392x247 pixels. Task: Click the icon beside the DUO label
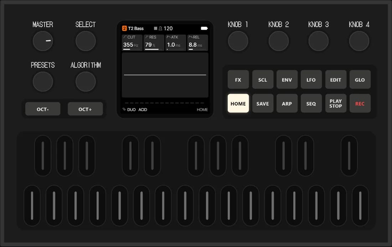[x=124, y=109]
